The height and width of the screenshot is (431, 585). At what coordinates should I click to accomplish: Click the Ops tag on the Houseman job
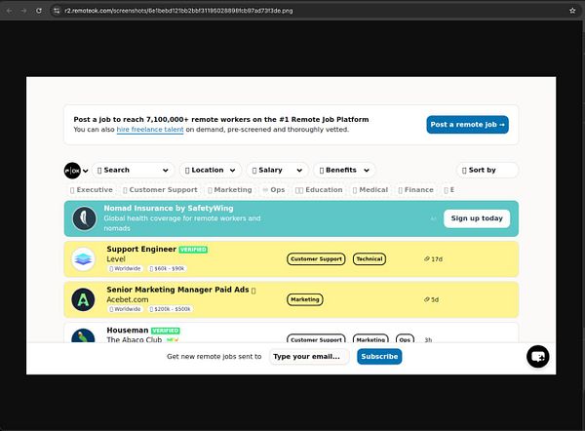405,338
